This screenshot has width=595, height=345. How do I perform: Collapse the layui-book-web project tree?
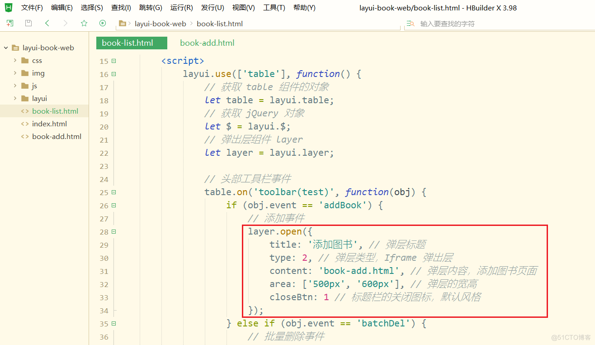pos(6,48)
